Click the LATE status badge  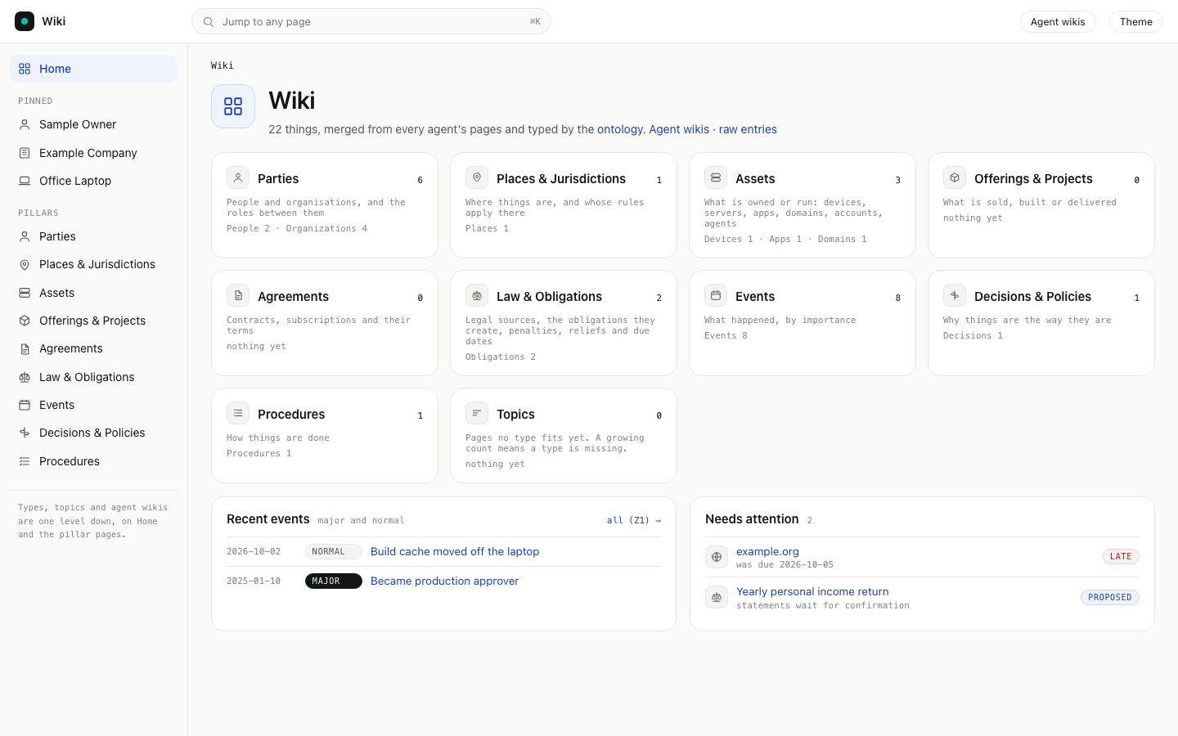pos(1121,556)
